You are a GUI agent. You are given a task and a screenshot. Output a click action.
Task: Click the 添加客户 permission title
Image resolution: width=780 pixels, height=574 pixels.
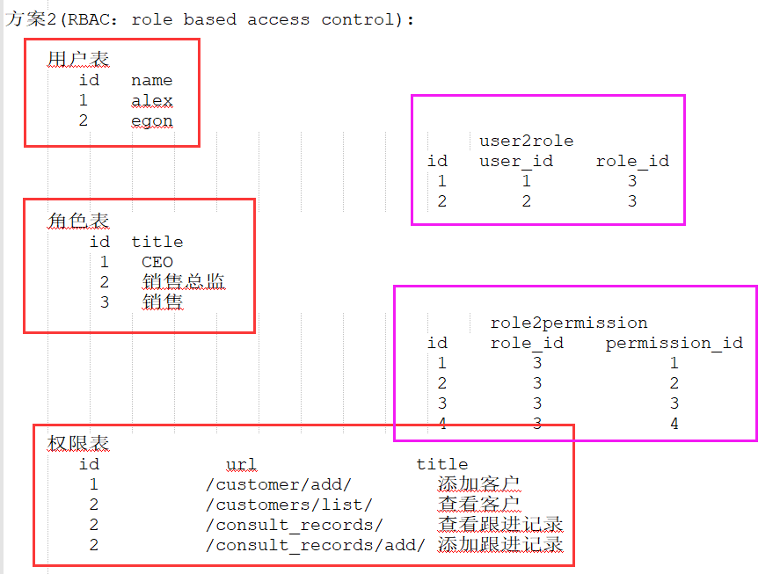click(478, 484)
